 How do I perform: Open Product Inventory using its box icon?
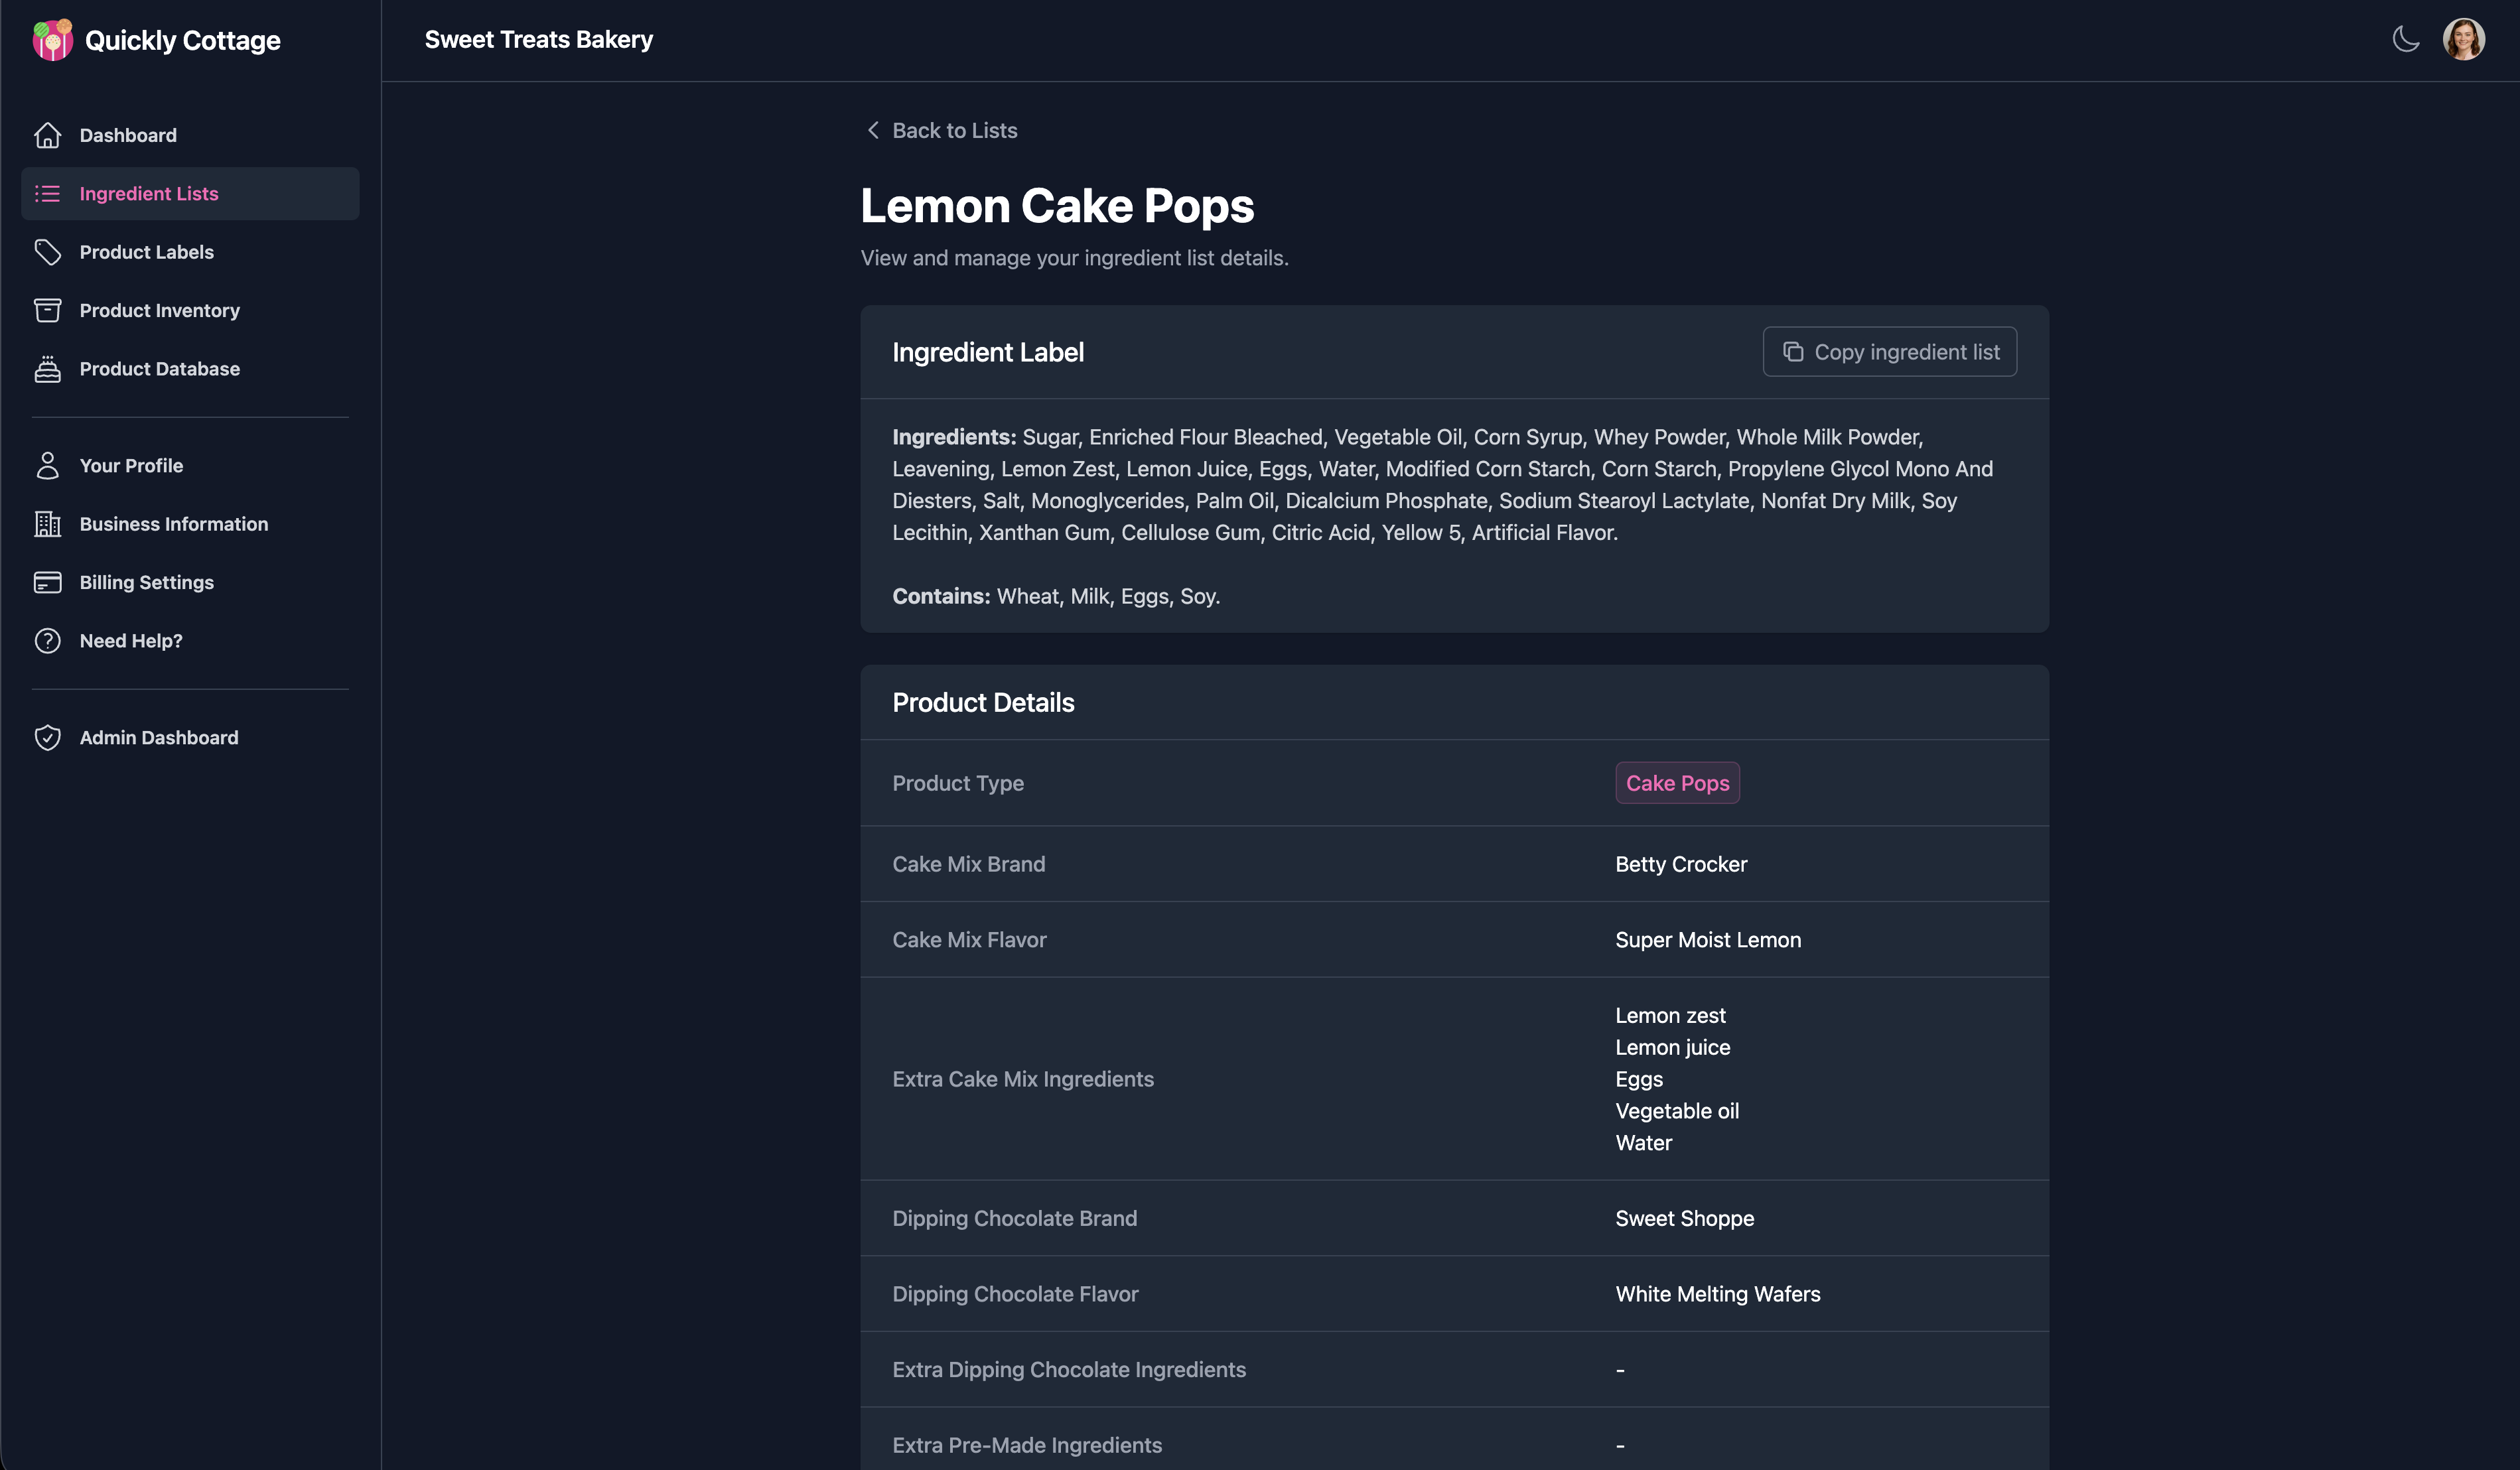coord(49,310)
